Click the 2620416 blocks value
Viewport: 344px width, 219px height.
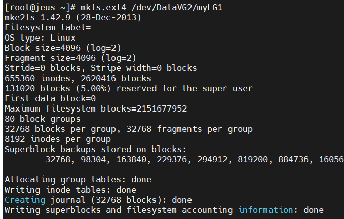(x=116, y=79)
